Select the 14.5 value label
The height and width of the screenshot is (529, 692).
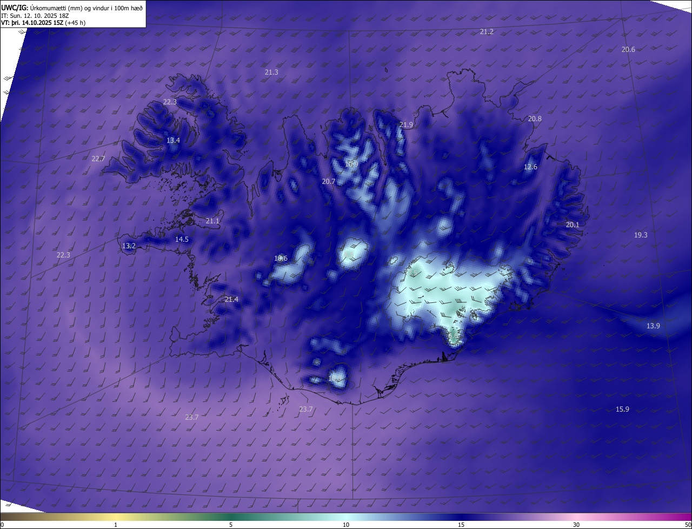(x=182, y=239)
